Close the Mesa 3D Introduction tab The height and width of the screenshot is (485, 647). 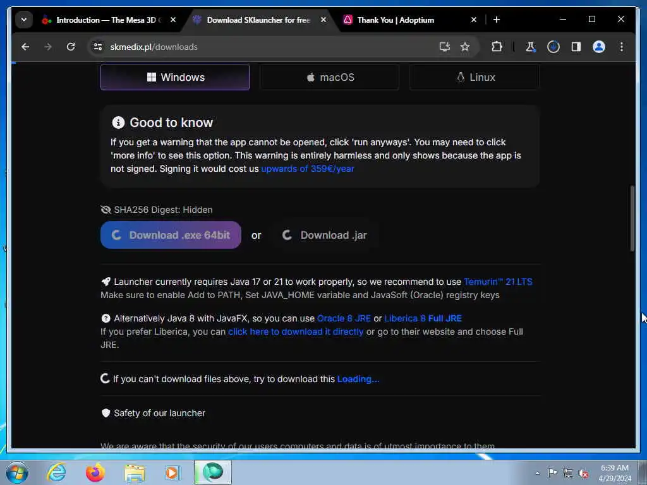(x=173, y=20)
